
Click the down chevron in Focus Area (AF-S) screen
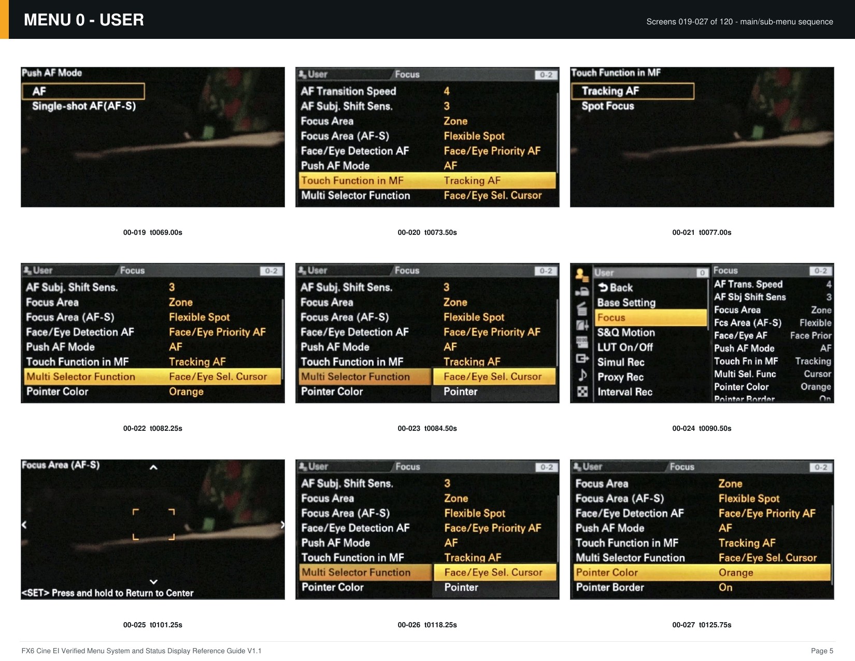(153, 582)
